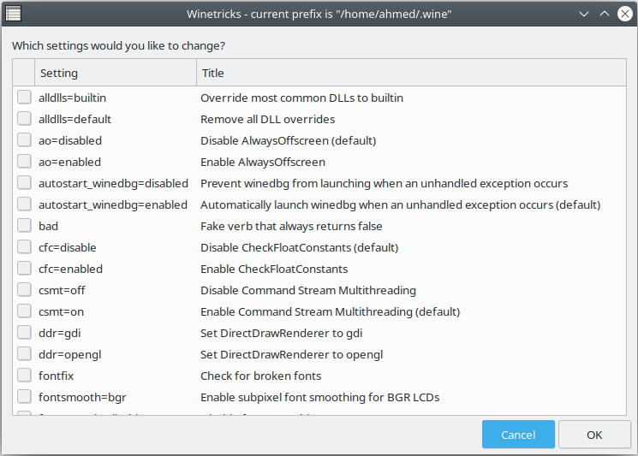Viewport: 638px width, 456px height.
Task: Tick the fontsmooth=bgr checkbox
Action: (24, 397)
